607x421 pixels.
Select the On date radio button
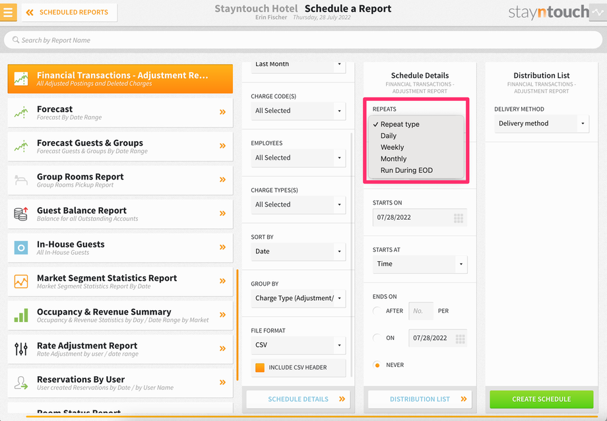377,338
